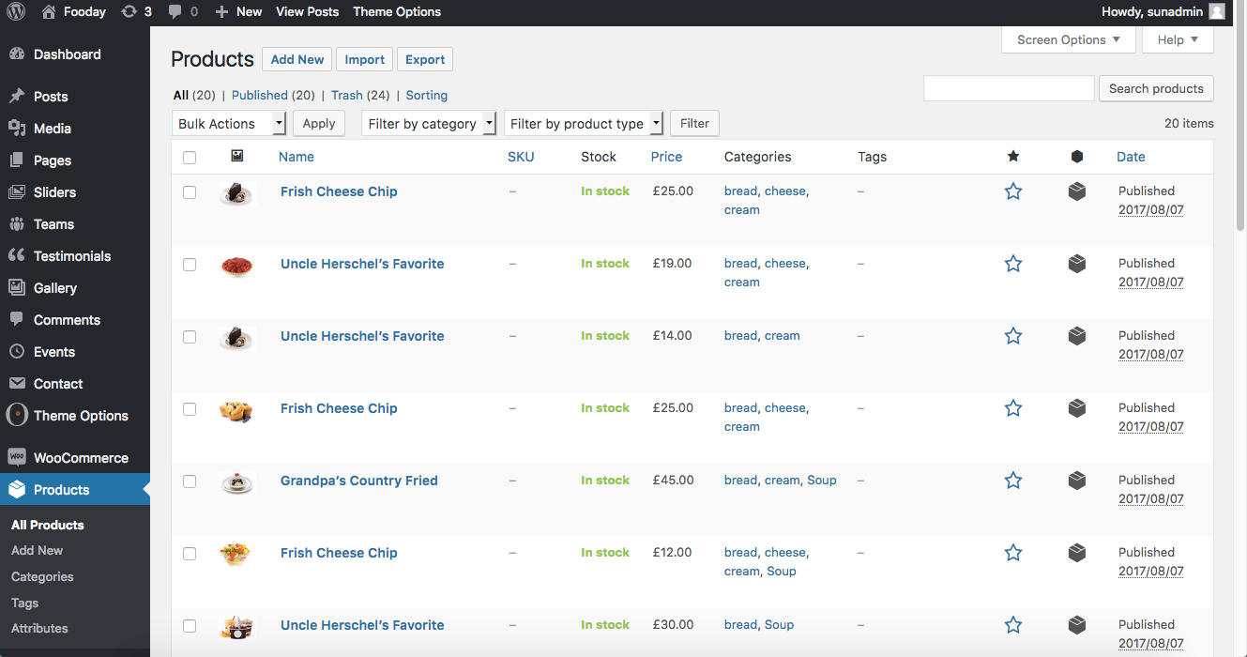The width and height of the screenshot is (1247, 657).
Task: Show the Published (20) products view
Action: click(273, 95)
